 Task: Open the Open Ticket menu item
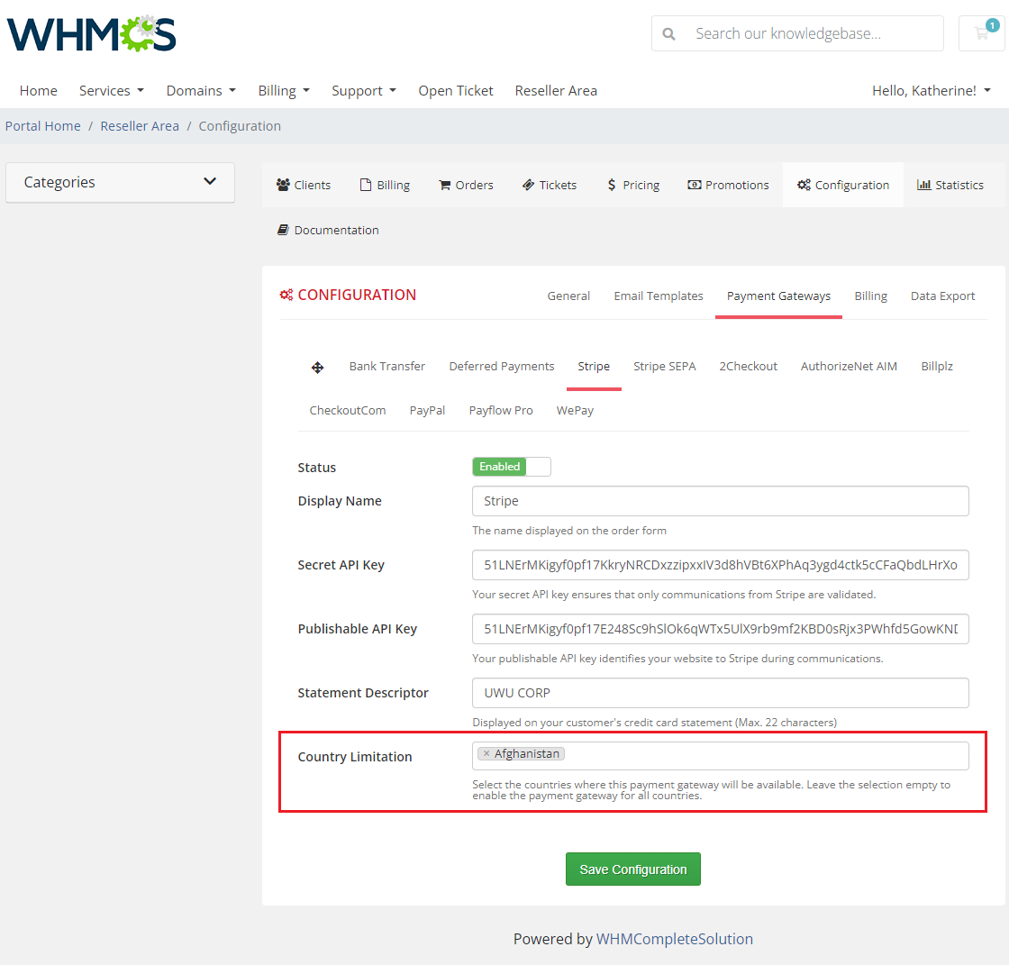456,91
